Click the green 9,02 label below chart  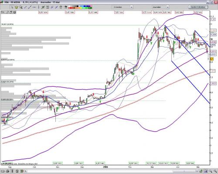190,163
